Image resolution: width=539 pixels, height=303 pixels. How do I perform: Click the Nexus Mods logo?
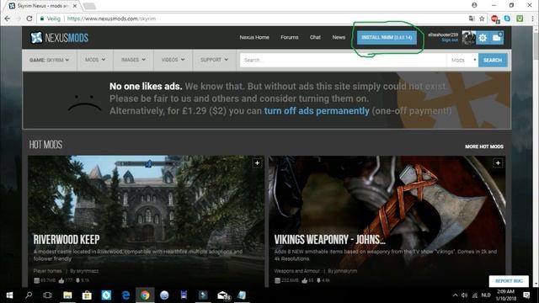(x=59, y=37)
